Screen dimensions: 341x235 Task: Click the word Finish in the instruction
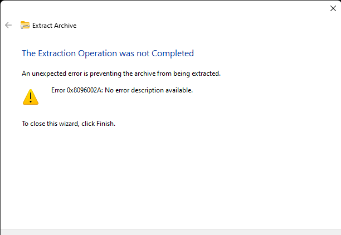pyautogui.click(x=105, y=124)
